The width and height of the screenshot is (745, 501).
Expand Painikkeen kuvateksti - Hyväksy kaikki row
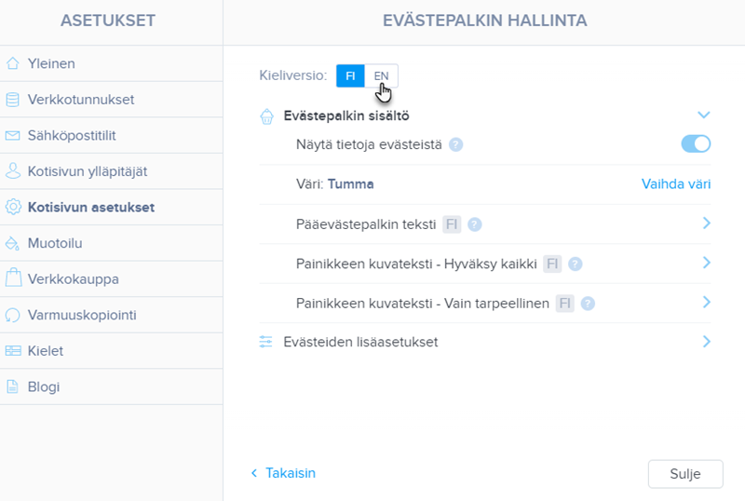click(x=706, y=264)
